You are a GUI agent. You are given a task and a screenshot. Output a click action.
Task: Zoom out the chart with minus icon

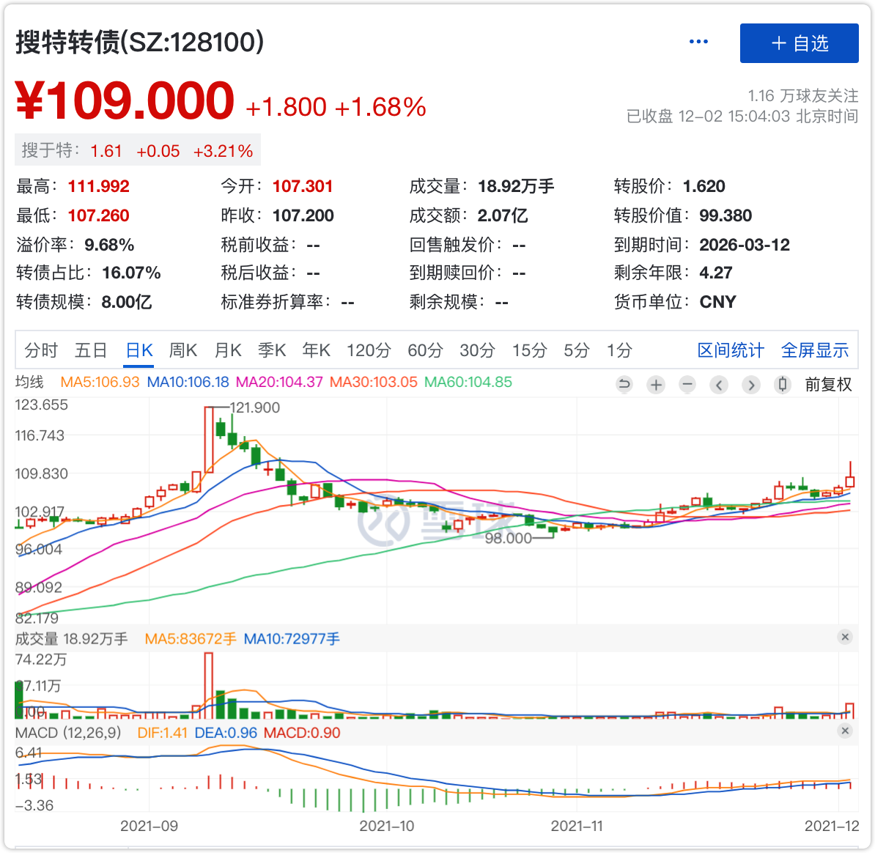tap(687, 385)
